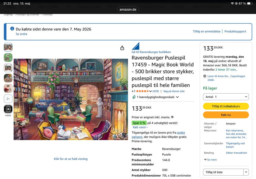
Task: Open the product video thumbnail
Action: click(8, 109)
